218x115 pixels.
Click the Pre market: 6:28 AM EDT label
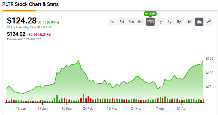tap(24, 39)
